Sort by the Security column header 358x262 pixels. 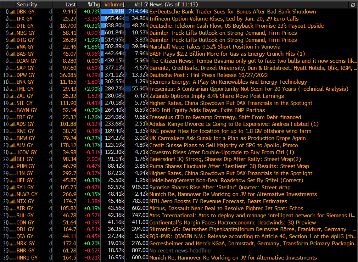pos(27,5)
